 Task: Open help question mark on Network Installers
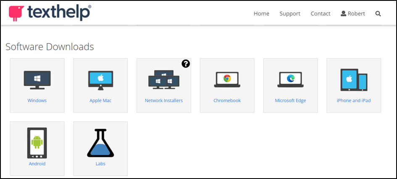click(185, 64)
